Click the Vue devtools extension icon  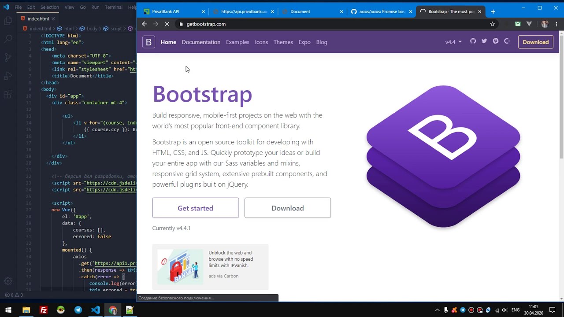tap(529, 24)
